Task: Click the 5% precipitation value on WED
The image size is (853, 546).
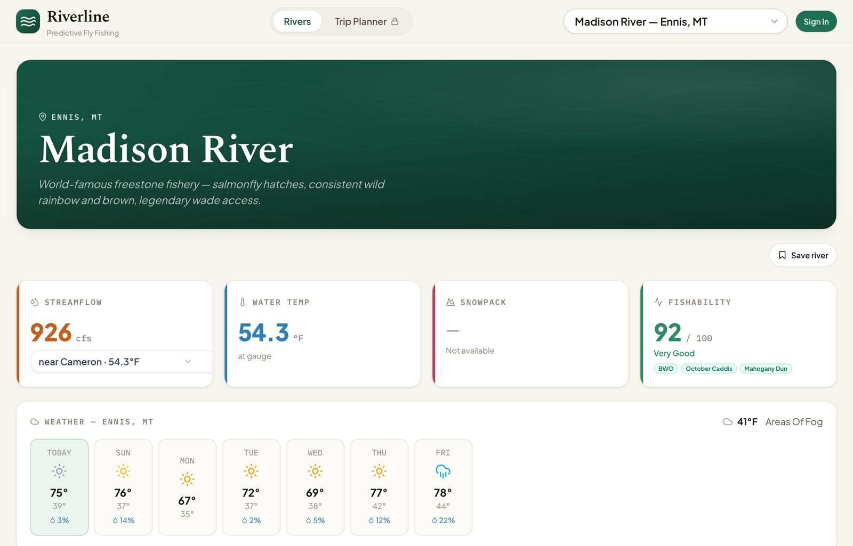Action: [319, 520]
